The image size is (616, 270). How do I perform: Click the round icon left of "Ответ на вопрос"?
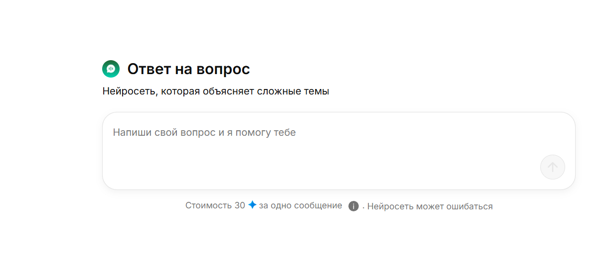[111, 69]
